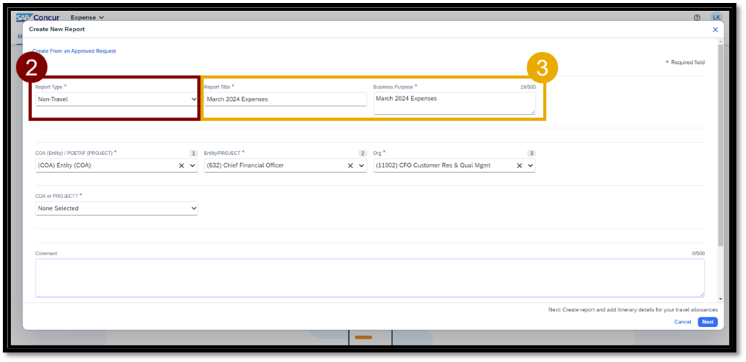Open the Report Type dropdown
This screenshot has width=746, height=362.
point(116,99)
